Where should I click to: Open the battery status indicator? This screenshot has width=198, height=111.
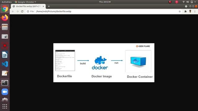point(192,2)
